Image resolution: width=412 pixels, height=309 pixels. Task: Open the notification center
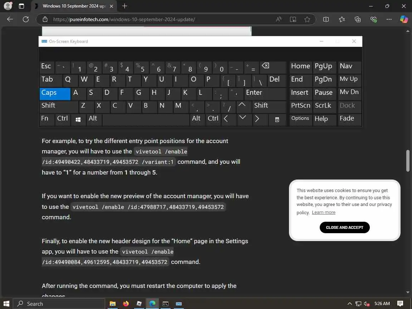pyautogui.click(x=400, y=304)
